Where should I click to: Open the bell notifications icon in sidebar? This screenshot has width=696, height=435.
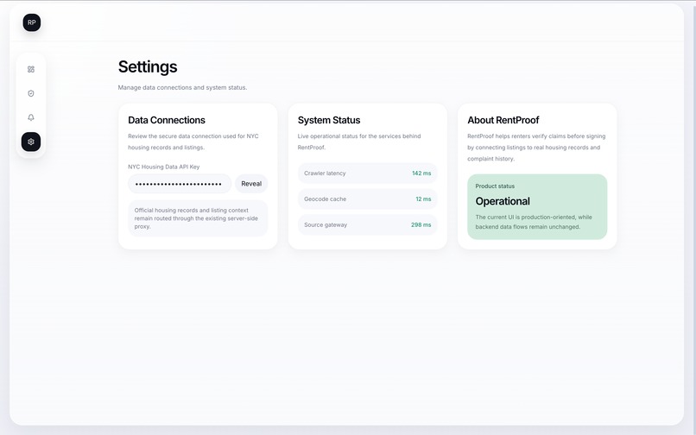[x=30, y=117]
